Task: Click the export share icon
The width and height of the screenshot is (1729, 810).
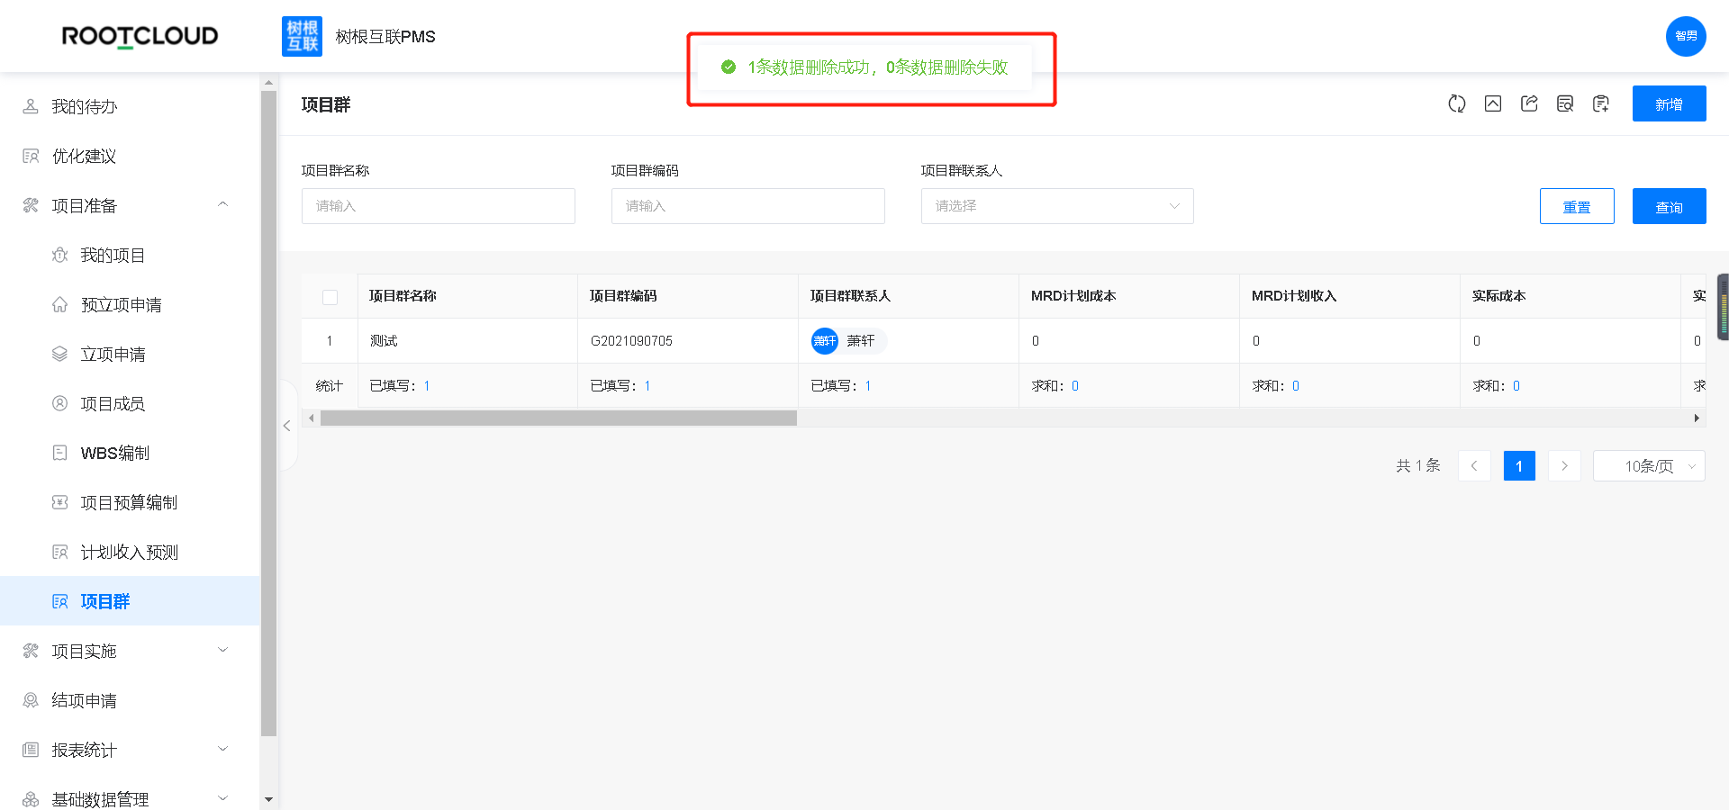Action: point(1529,103)
